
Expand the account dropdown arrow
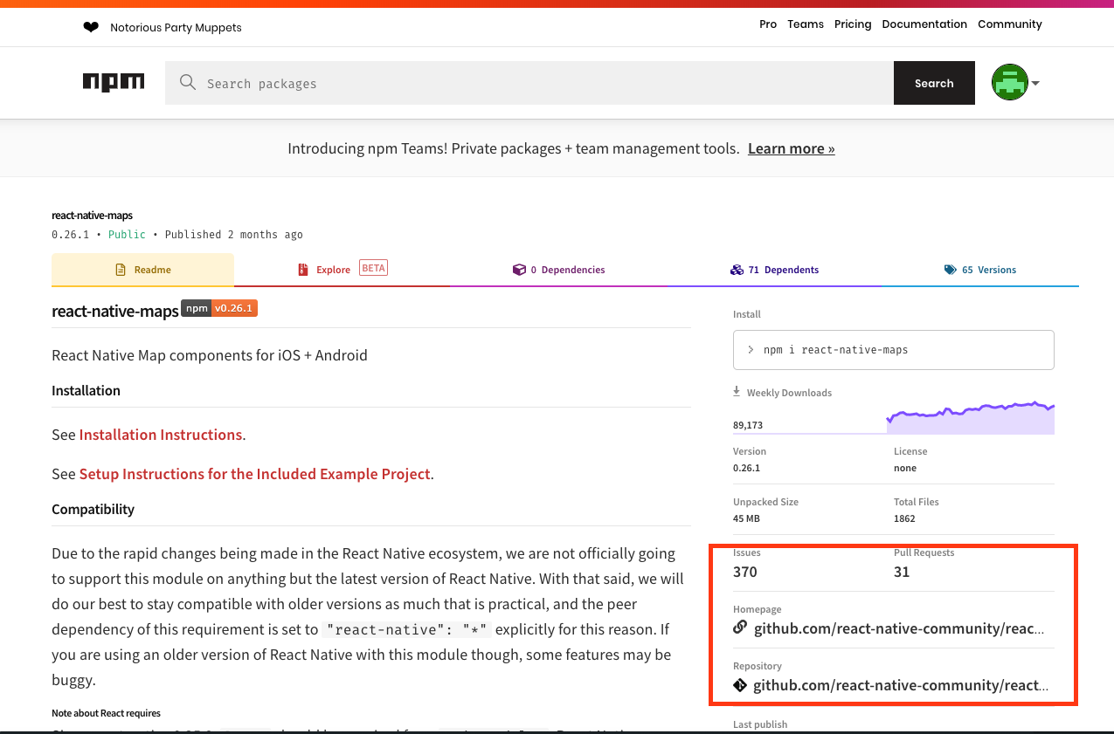pos(1035,84)
